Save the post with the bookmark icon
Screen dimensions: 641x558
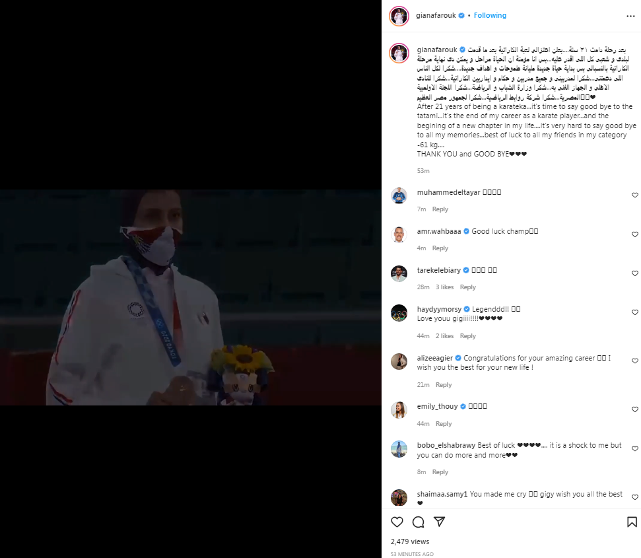(632, 522)
